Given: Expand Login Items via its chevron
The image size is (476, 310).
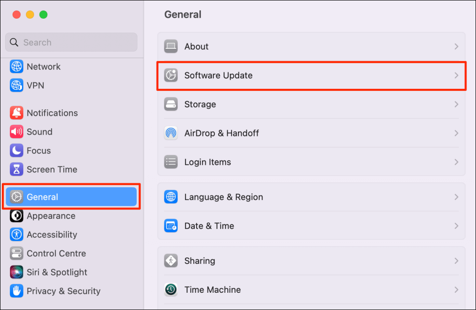Looking at the screenshot, I should coord(456,162).
